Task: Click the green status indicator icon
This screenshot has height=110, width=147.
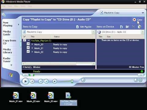Action: [142, 71]
